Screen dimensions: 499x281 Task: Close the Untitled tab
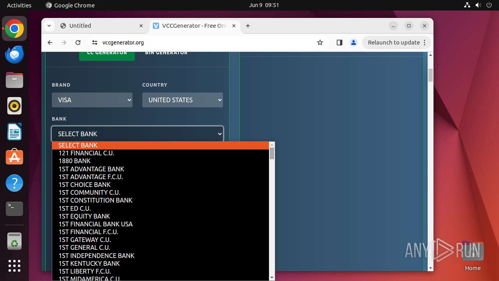141,26
